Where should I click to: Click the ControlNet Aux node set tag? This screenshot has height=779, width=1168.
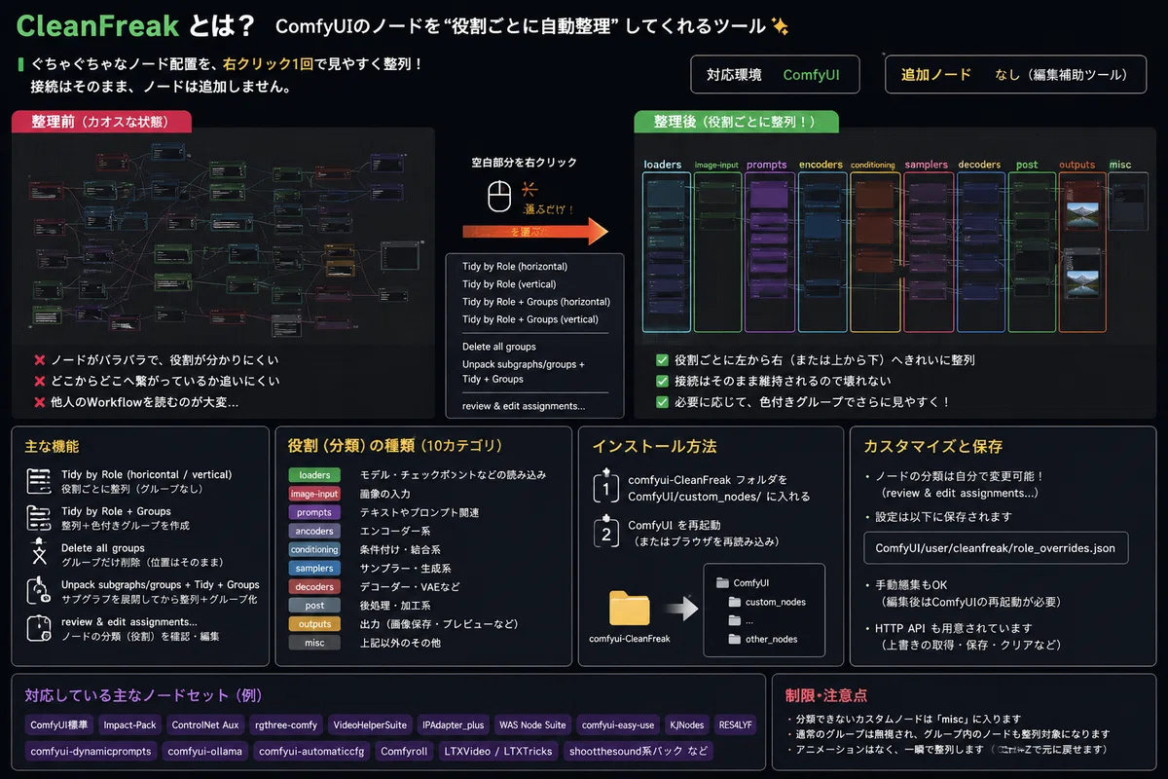[204, 724]
